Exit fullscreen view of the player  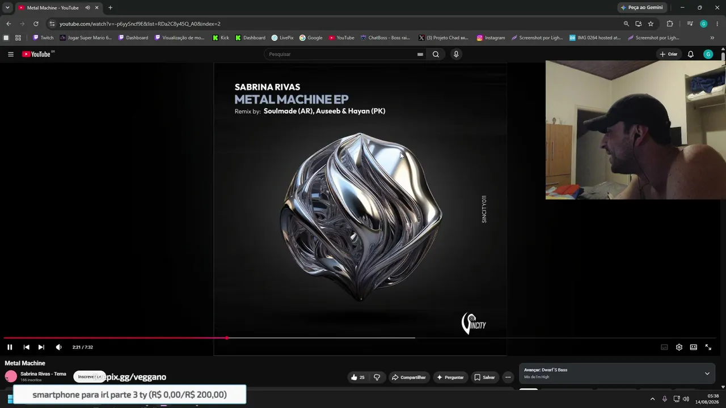708,347
